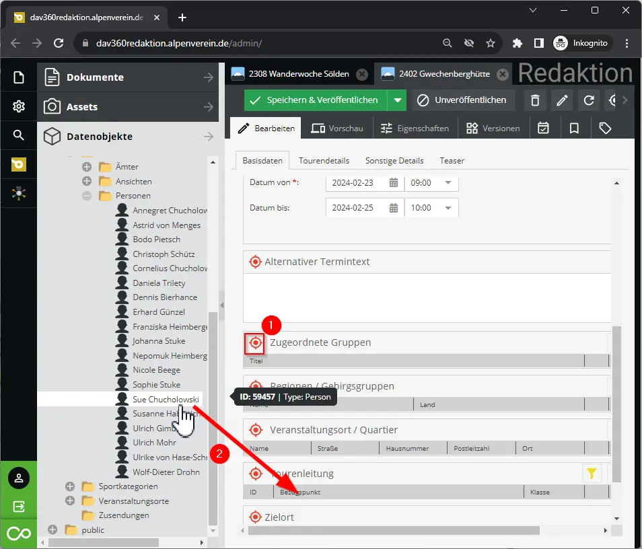Click the logout icon in left sidebar

pyautogui.click(x=19, y=506)
